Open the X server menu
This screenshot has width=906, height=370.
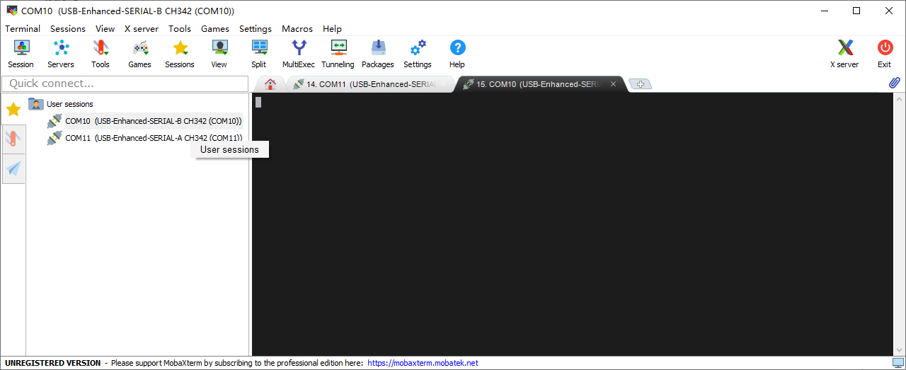[141, 29]
